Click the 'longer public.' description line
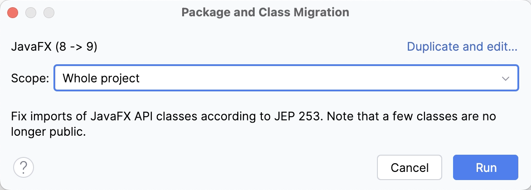Viewport: 531px width, 190px height. [x=48, y=133]
